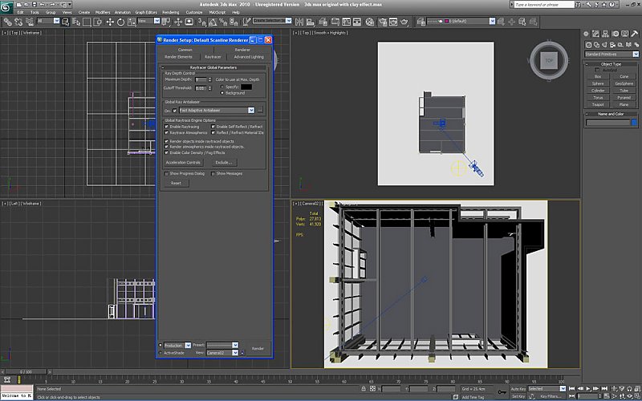Click the black Specify color swatch
This screenshot has height=401, width=642.
pyautogui.click(x=246, y=87)
